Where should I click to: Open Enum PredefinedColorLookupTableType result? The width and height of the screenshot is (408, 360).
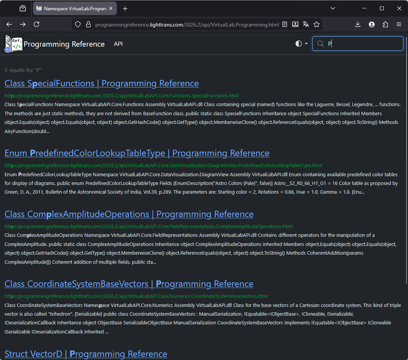(137, 153)
